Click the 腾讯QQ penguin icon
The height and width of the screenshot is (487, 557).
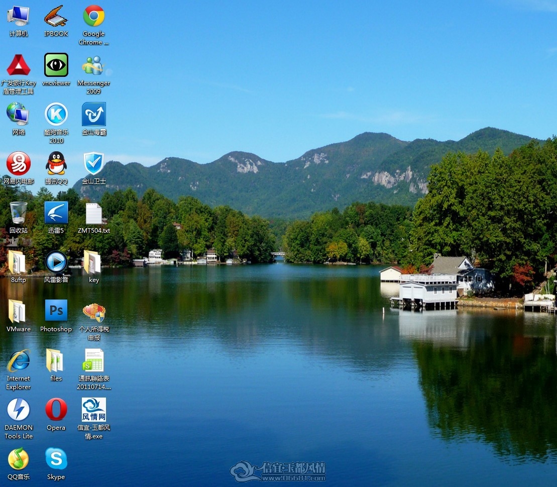click(56, 163)
